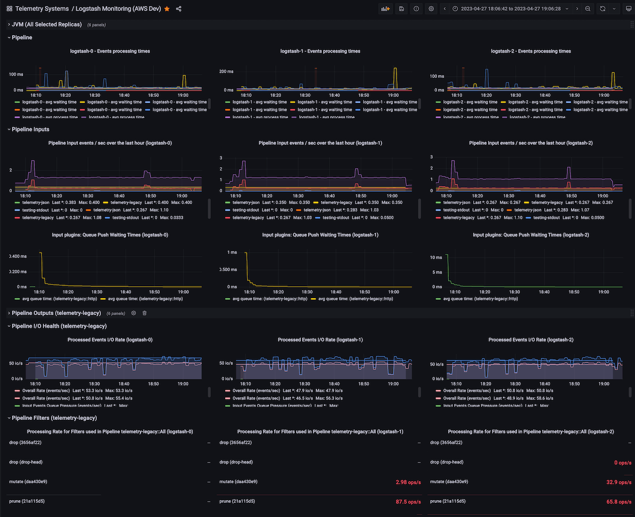
Task: Click Queue Push Waiting Times title (logstash-0)
Action: click(110, 235)
